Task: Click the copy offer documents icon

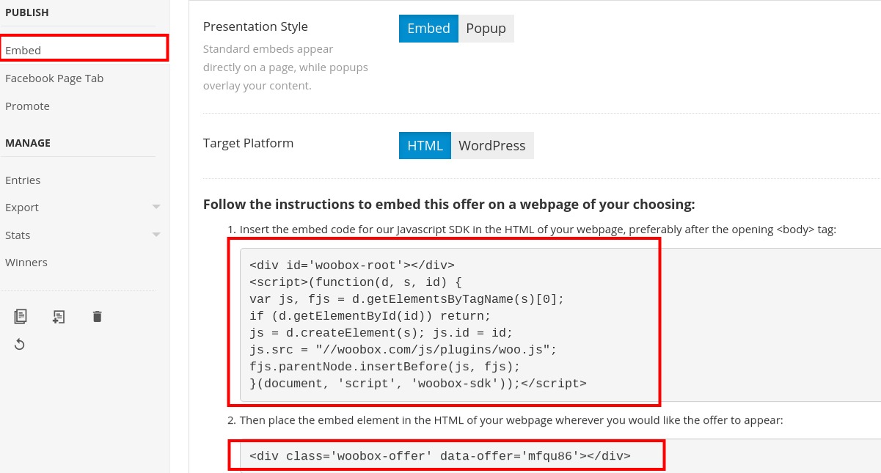Action: (21, 316)
